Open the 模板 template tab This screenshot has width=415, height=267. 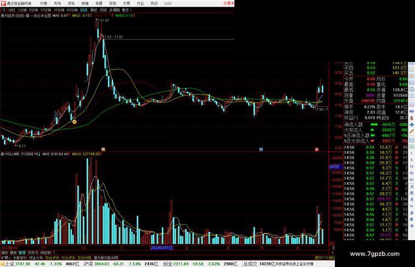[13, 253]
